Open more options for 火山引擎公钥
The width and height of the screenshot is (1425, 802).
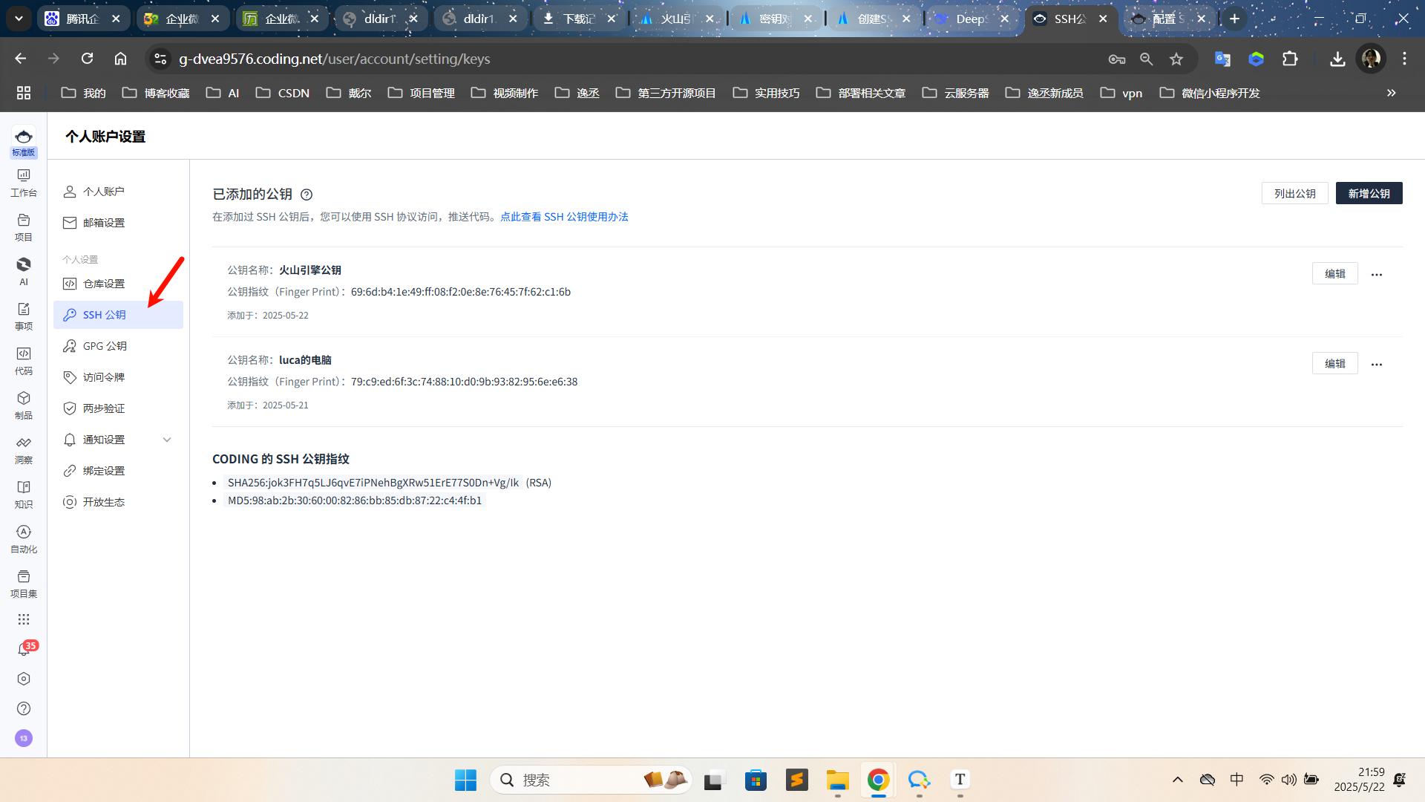tap(1377, 275)
